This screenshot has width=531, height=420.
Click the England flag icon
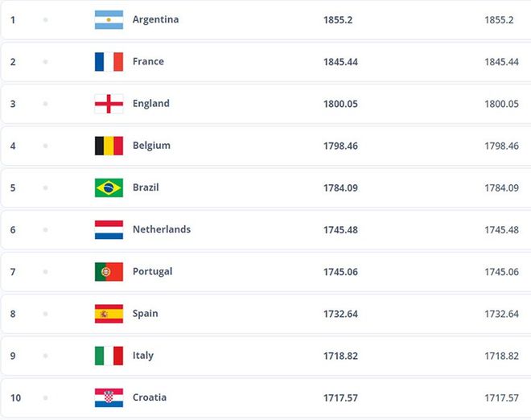(x=109, y=104)
